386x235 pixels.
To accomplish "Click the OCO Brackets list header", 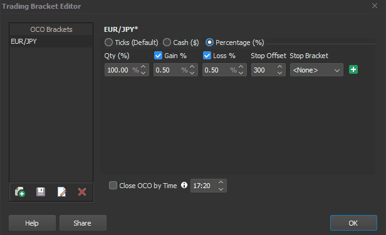I will click(51, 29).
